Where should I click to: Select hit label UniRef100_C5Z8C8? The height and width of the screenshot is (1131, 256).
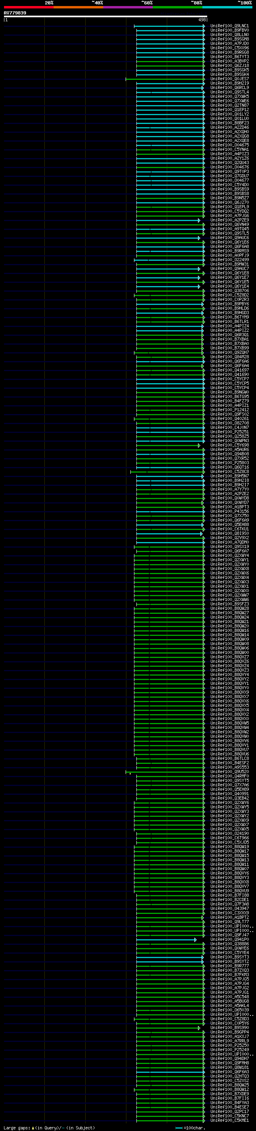[229, 472]
